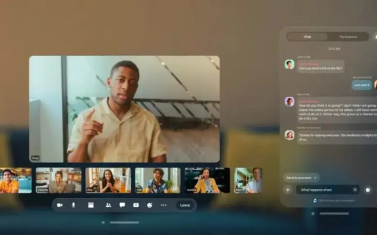This screenshot has height=235, width=377.
Task: Click the clapperboard icon in the meeting toolbar
Action: [91, 205]
